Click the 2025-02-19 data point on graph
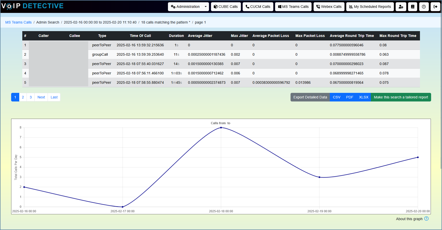The height and width of the screenshot is (230, 442). click(319, 177)
